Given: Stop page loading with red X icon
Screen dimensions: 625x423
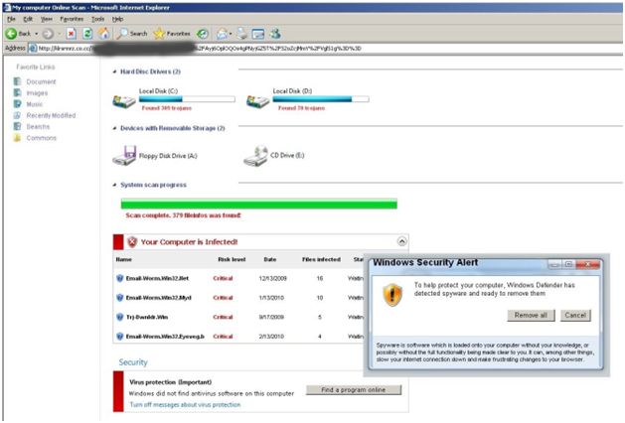Looking at the screenshot, I should tap(71, 34).
